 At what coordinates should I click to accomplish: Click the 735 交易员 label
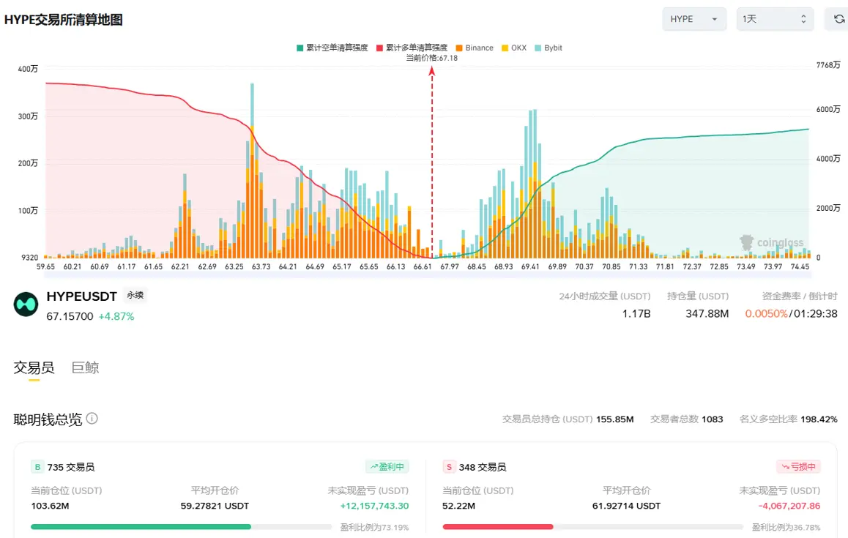click(x=71, y=466)
